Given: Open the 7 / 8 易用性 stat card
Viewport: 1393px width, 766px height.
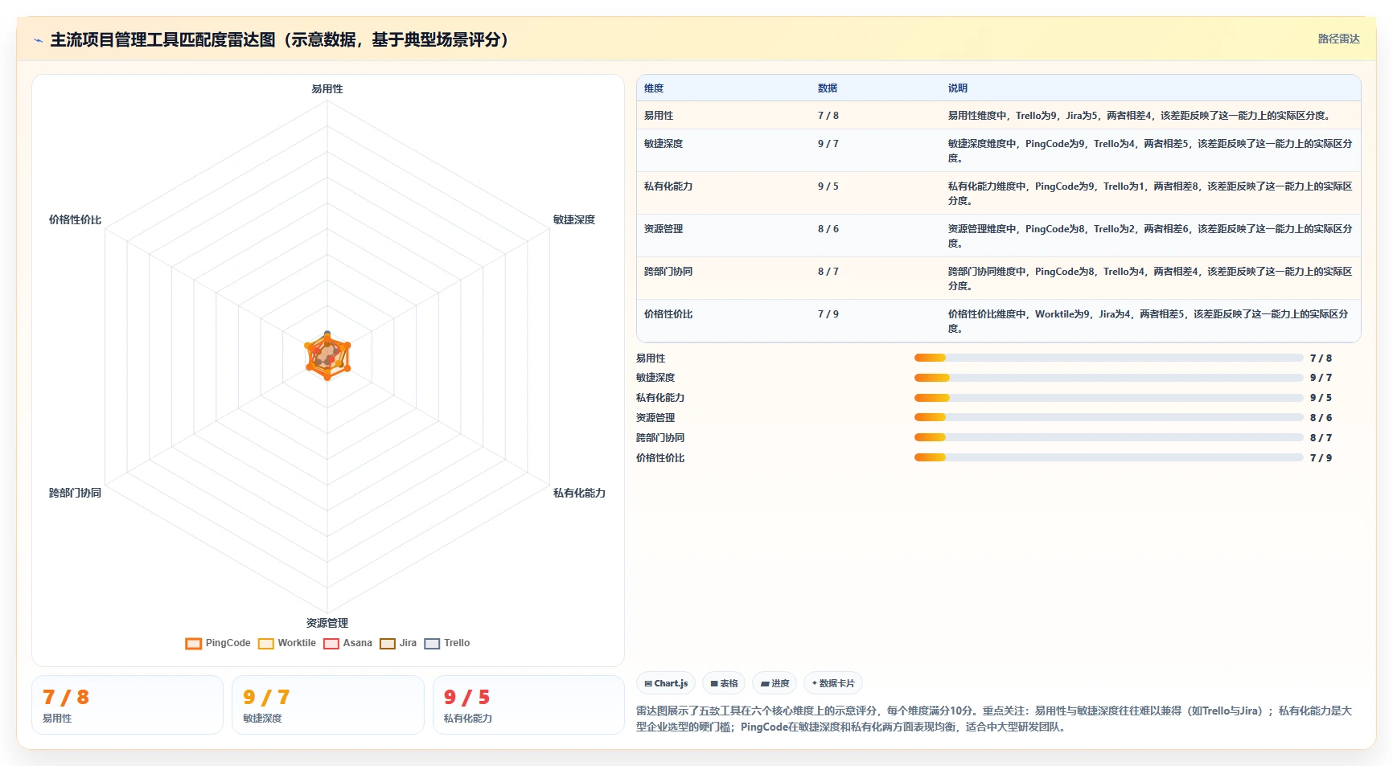Looking at the screenshot, I should [x=127, y=705].
